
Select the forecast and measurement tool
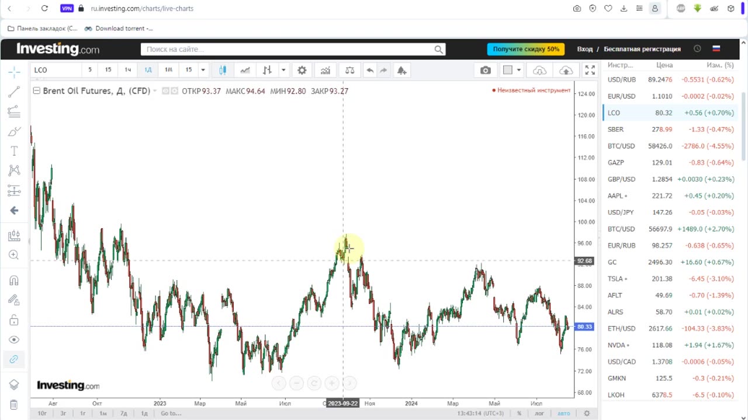(x=14, y=190)
